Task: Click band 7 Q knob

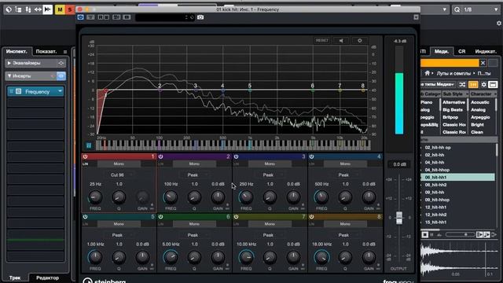Action: click(x=270, y=257)
